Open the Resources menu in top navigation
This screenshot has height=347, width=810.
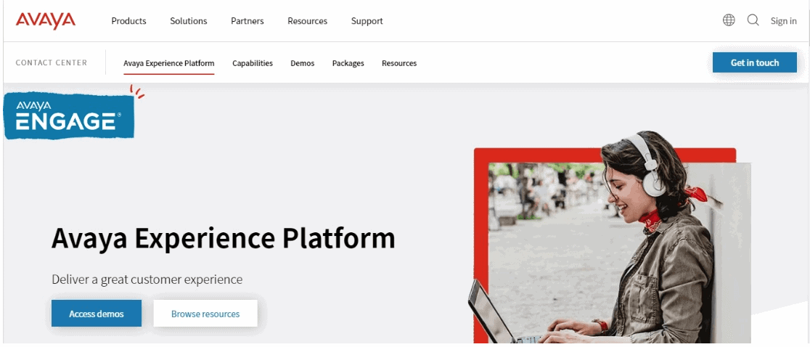pos(307,21)
